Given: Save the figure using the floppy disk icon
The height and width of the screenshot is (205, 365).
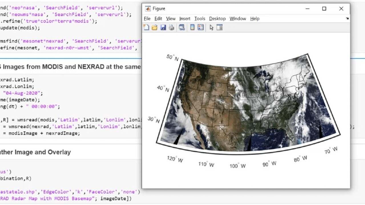Looking at the screenshot, I should click(163, 27).
